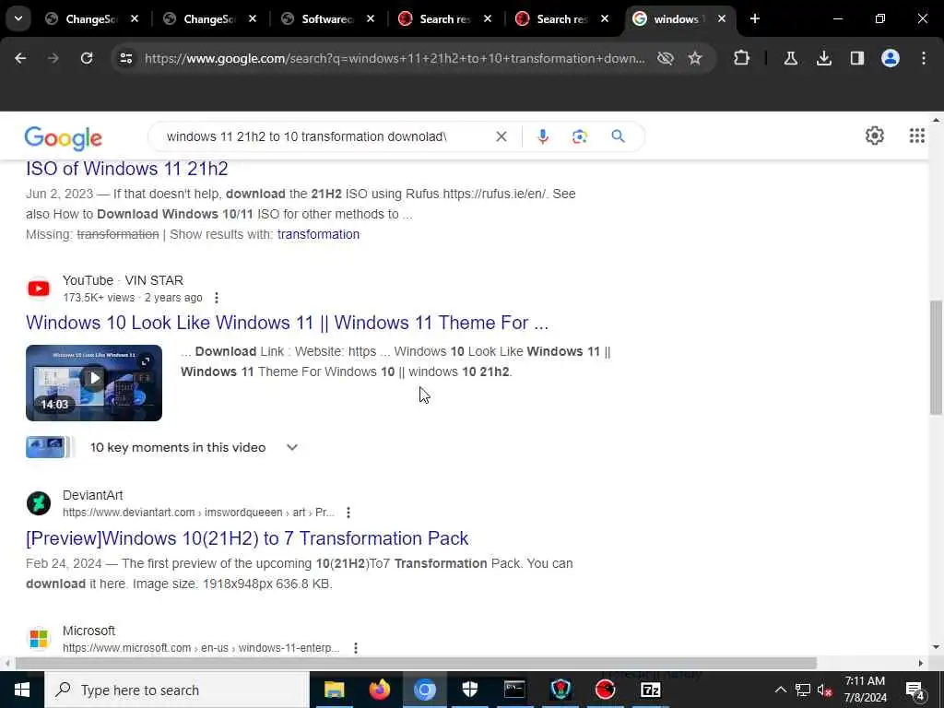Open the Windows Start menu
This screenshot has width=944, height=708.
pos(22,690)
